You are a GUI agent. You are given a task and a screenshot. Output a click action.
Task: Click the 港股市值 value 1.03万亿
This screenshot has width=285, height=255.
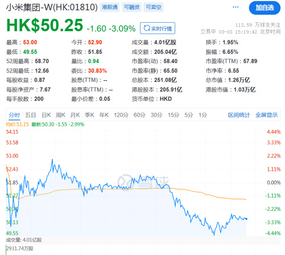[245, 89]
